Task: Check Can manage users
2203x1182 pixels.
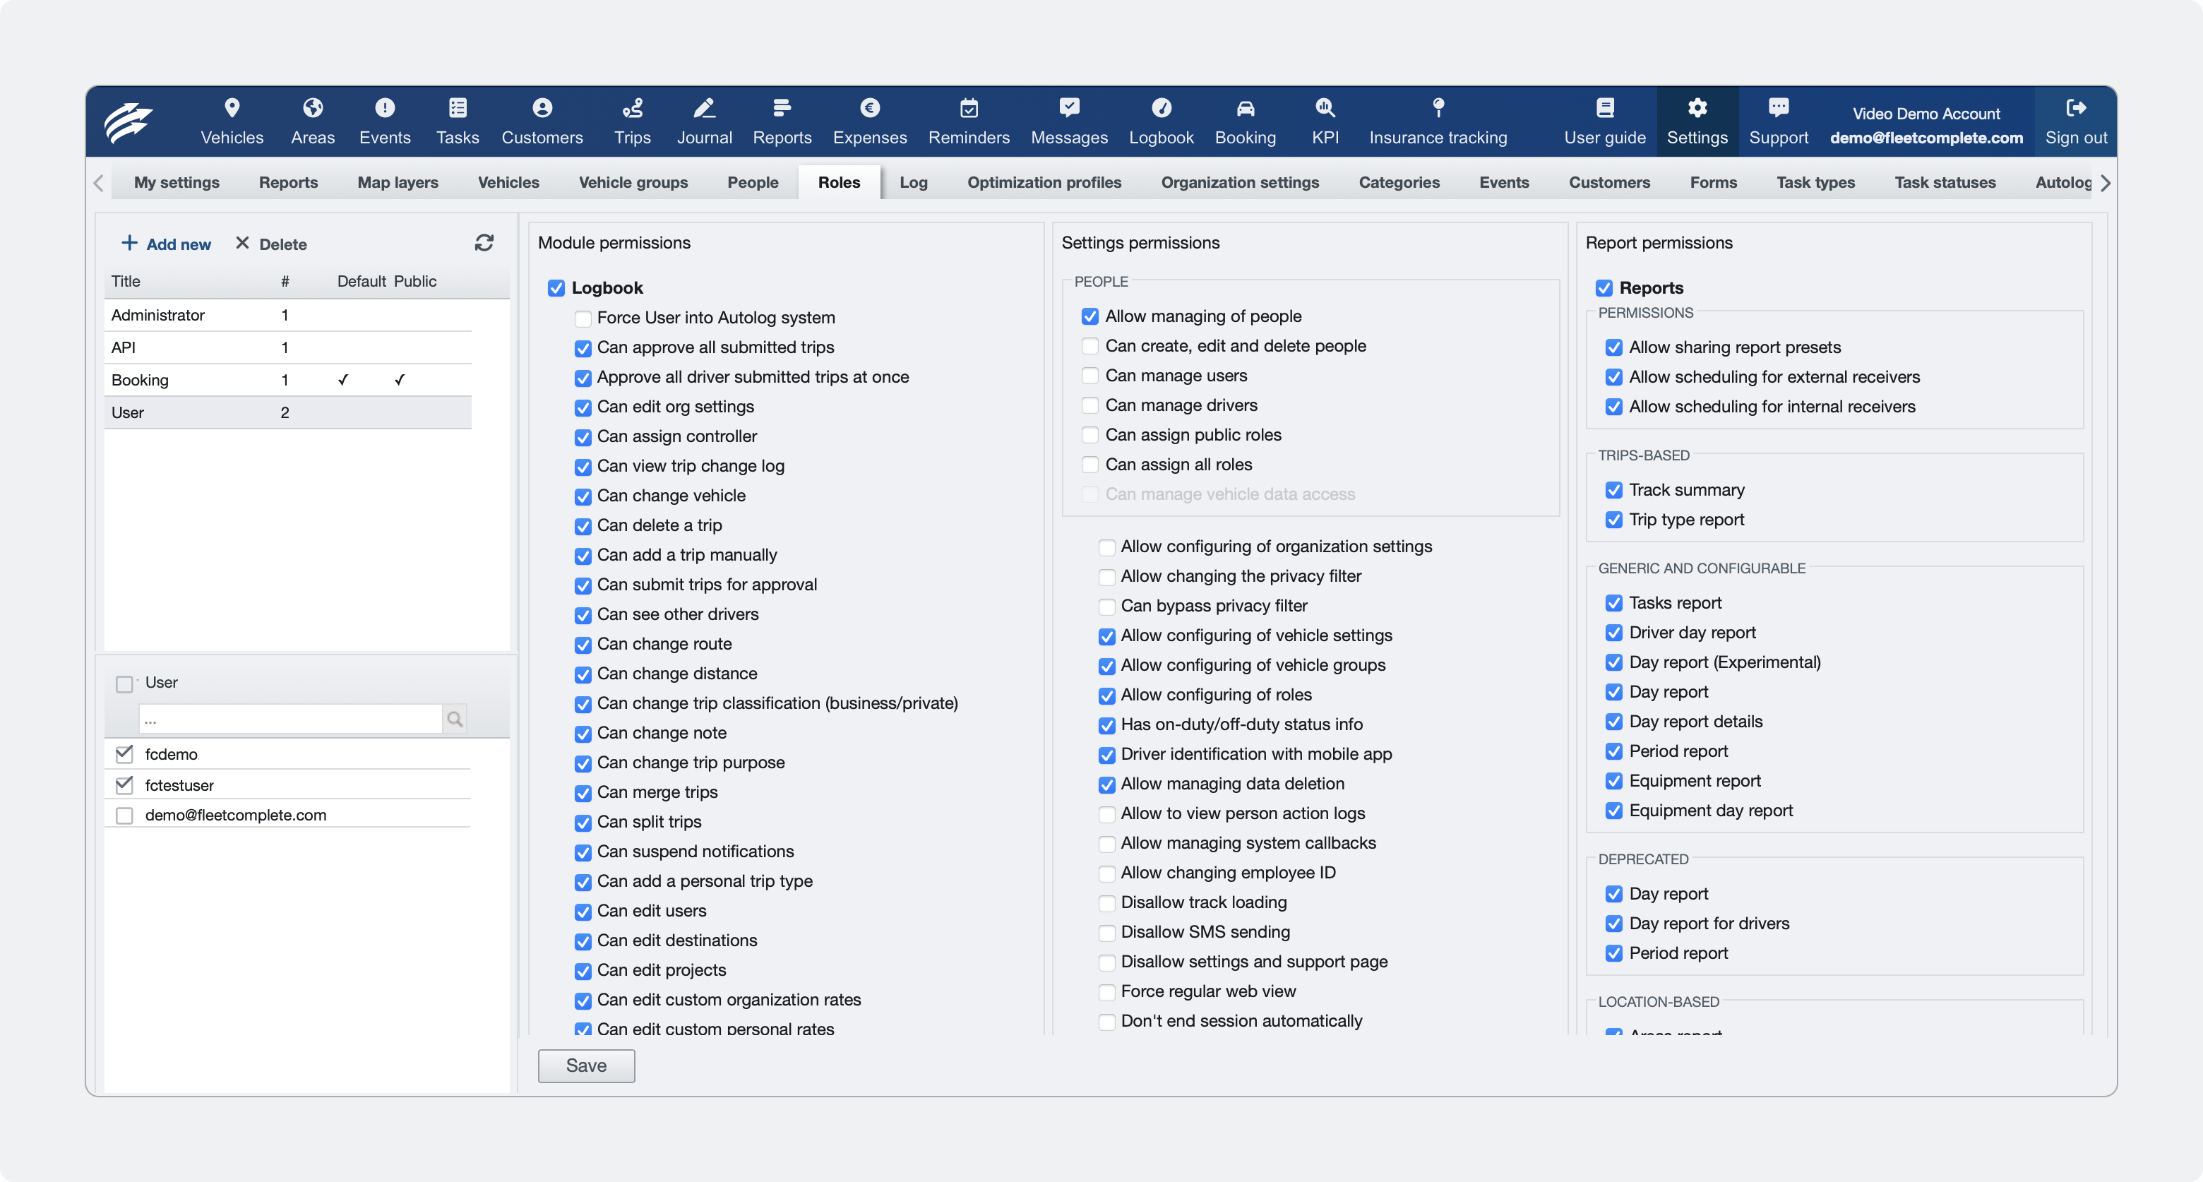Action: tap(1090, 376)
